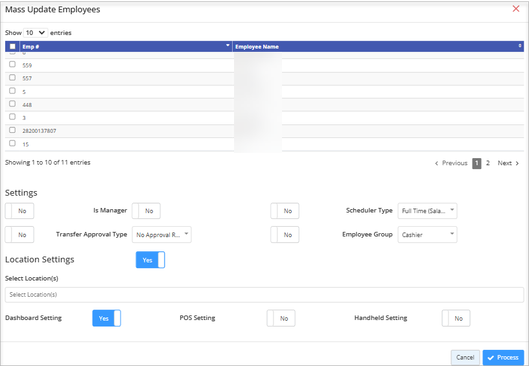Sort by Employee Name column arrows
This screenshot has width=529, height=366.
520,46
